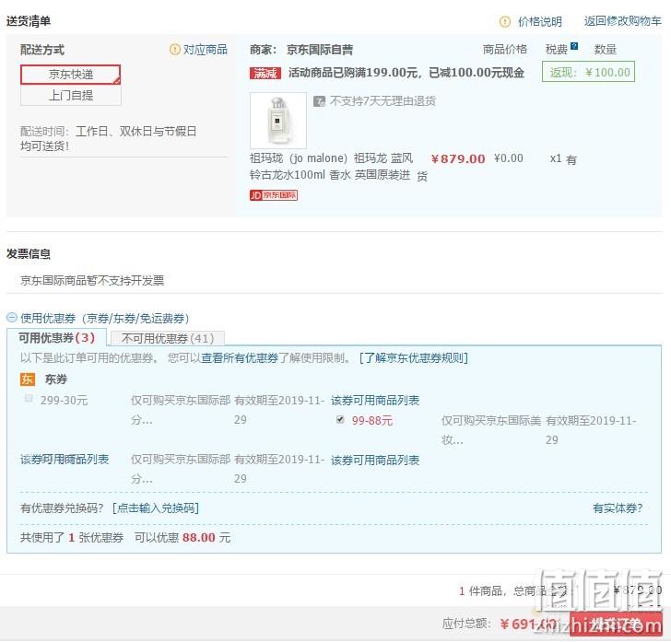Click the 满减 promotion tag

tap(265, 74)
